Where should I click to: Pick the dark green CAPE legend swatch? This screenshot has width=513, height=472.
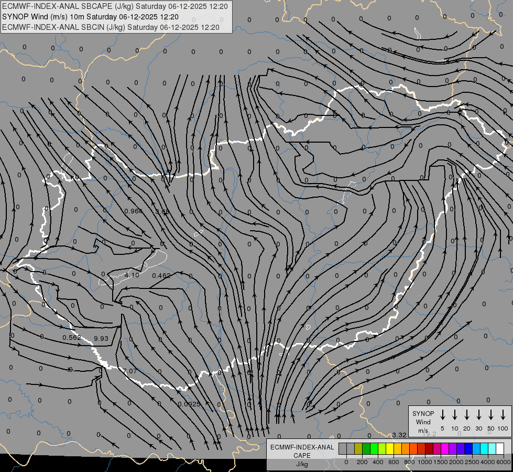coord(366,448)
